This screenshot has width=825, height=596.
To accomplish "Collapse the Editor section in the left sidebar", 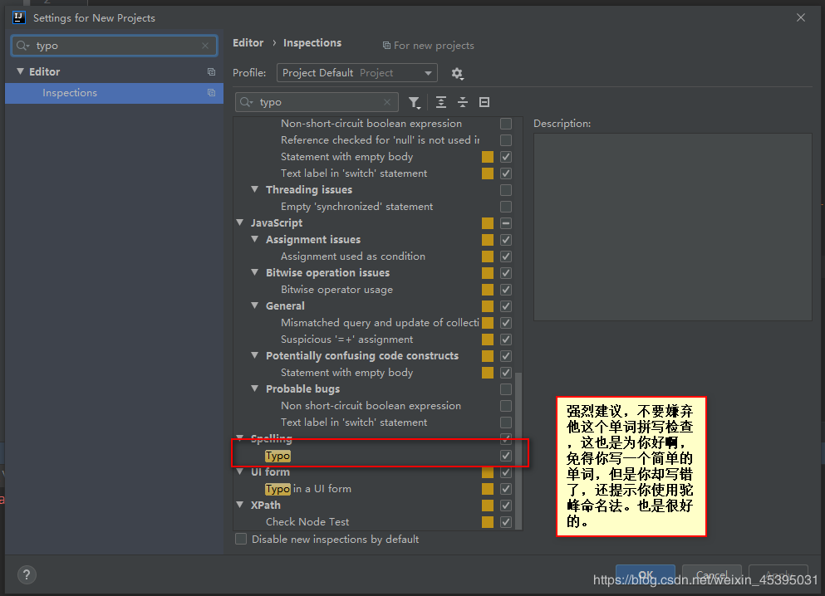I will (x=19, y=71).
